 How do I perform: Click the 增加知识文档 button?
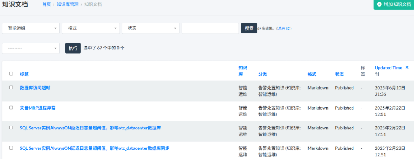click(x=394, y=4)
